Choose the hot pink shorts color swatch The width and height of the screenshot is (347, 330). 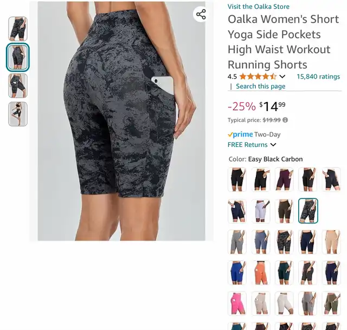coord(237,303)
